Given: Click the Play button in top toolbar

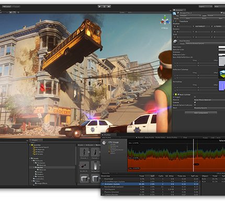Looking at the screenshot, I should coord(99,6).
